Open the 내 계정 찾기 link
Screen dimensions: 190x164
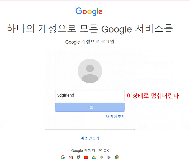point(115,116)
